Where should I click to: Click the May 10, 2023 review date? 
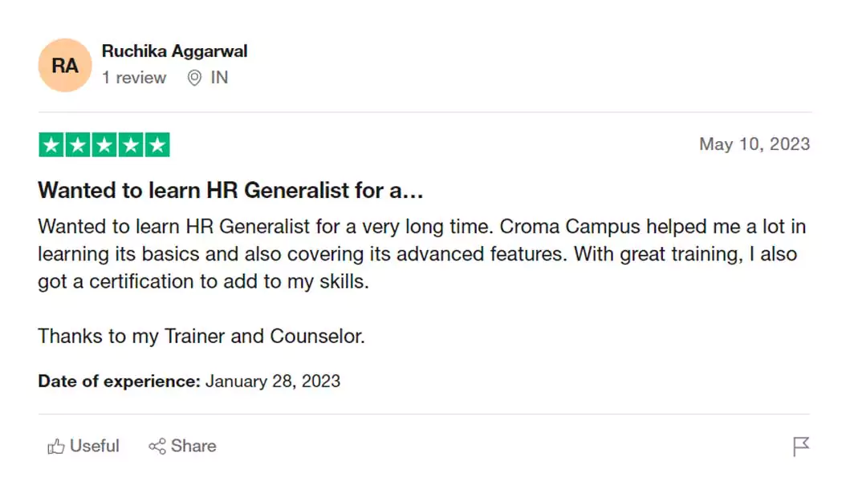(754, 144)
